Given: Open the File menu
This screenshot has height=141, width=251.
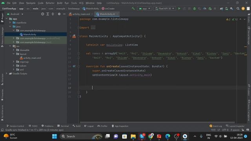Looking at the screenshot, I should coord(8,3).
